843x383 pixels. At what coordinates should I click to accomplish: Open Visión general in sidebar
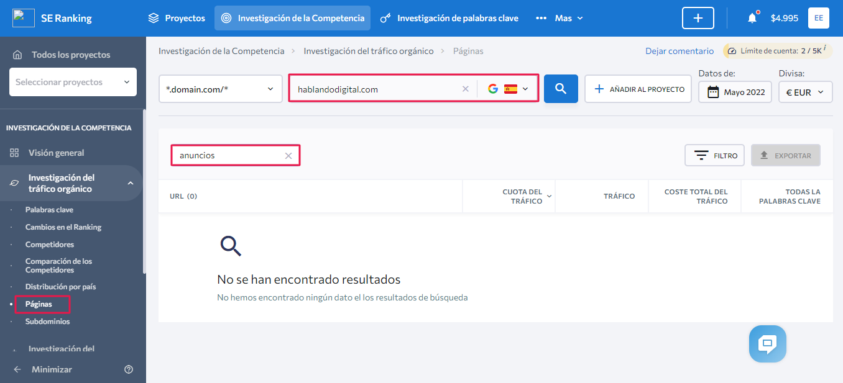[56, 153]
